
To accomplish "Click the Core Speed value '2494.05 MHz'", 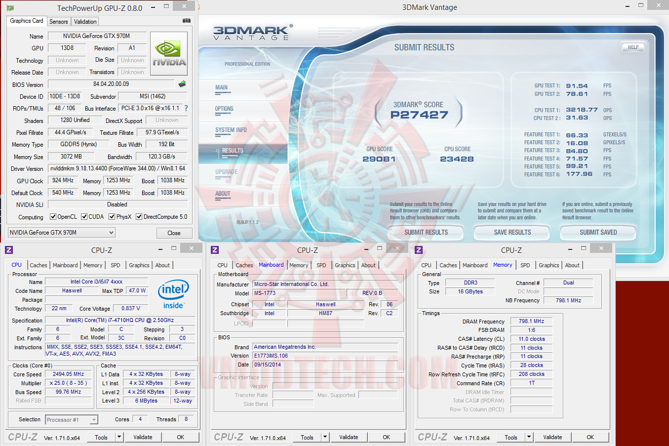I will pyautogui.click(x=68, y=374).
